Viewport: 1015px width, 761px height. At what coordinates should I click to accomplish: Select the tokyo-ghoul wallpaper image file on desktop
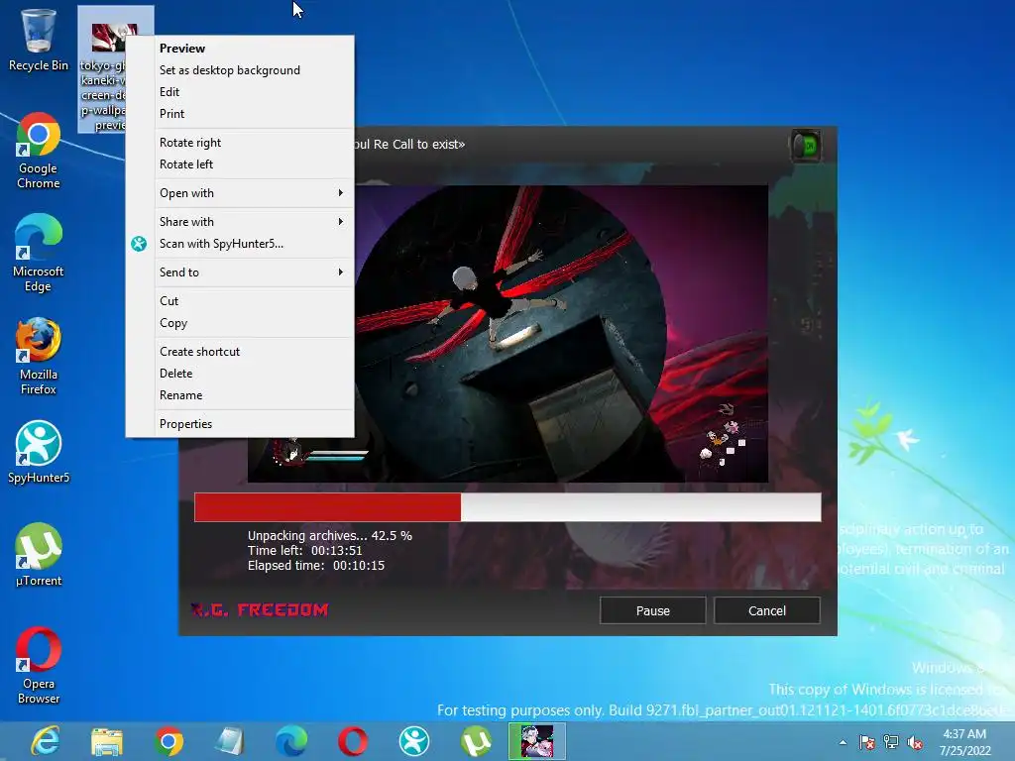point(102,70)
